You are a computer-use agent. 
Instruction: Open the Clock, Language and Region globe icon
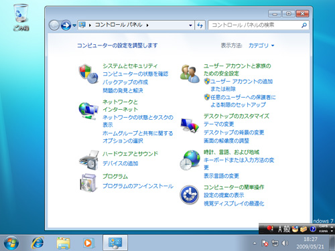(190, 160)
